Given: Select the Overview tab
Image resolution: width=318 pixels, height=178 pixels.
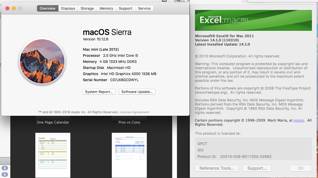Looking at the screenshot, I should pos(48,8).
